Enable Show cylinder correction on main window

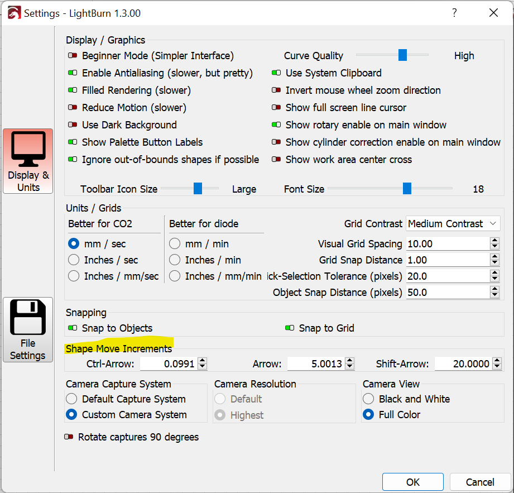[276, 142]
